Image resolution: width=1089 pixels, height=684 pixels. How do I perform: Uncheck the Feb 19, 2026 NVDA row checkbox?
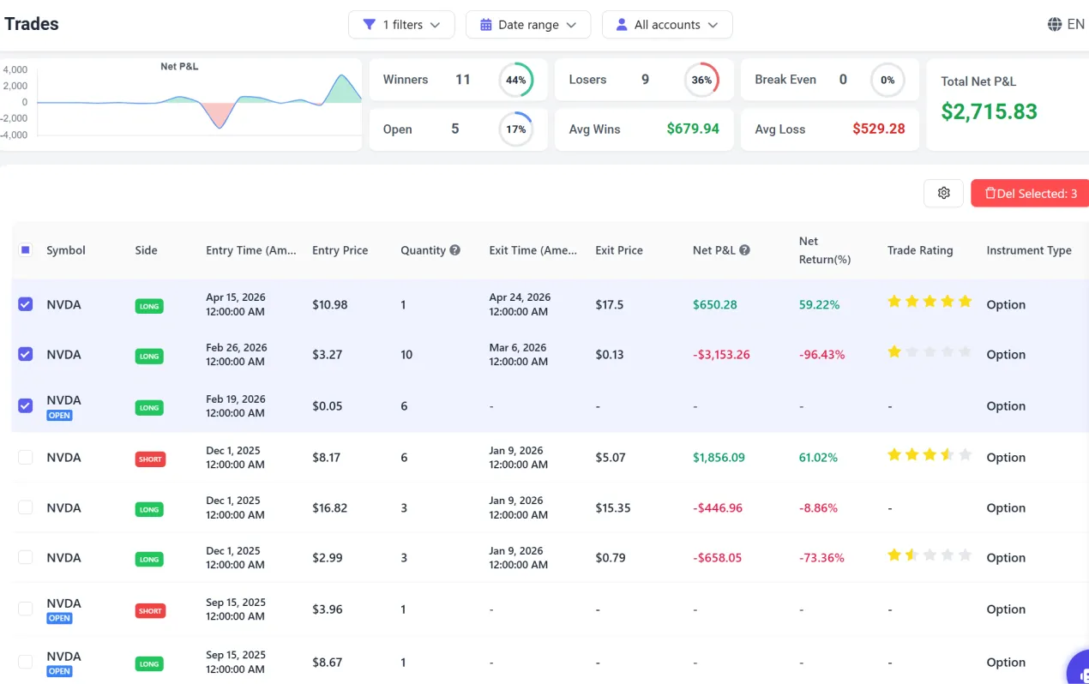[x=26, y=405]
